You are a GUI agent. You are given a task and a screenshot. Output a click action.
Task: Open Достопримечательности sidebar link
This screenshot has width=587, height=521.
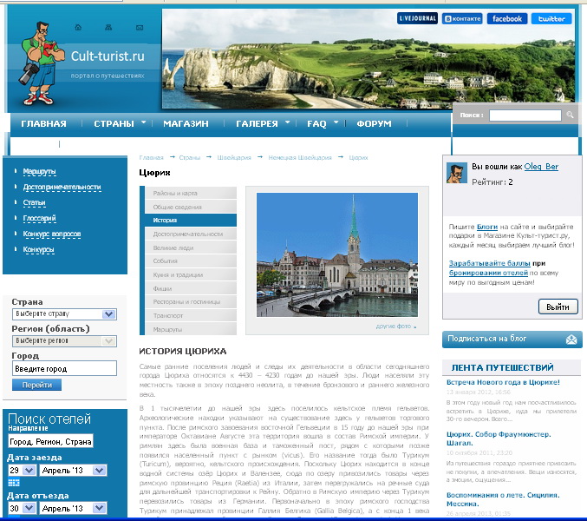coord(62,187)
